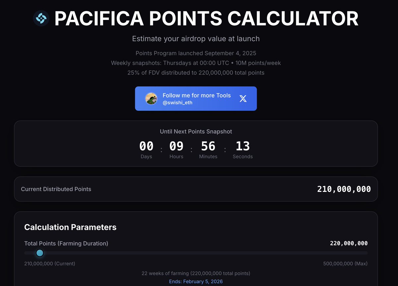Click the Days value in the countdown

point(146,146)
